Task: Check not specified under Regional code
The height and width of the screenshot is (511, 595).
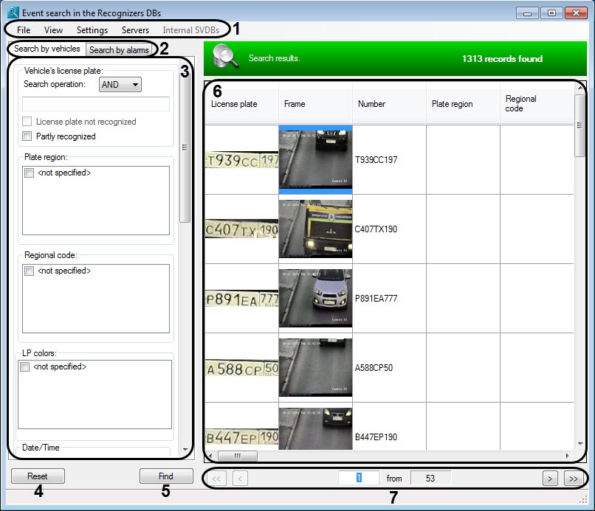Action: pyautogui.click(x=29, y=271)
